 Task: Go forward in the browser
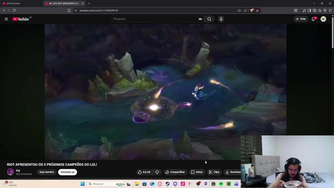(9, 10)
